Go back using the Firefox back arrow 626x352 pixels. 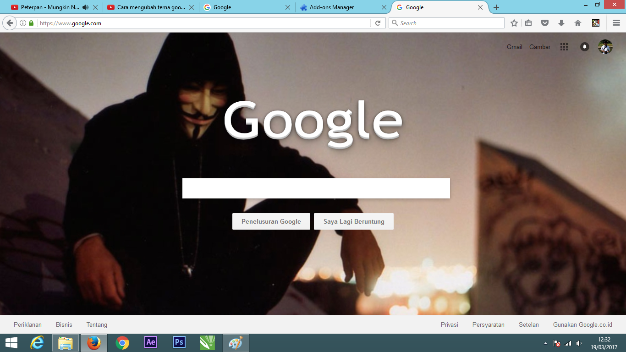click(10, 23)
